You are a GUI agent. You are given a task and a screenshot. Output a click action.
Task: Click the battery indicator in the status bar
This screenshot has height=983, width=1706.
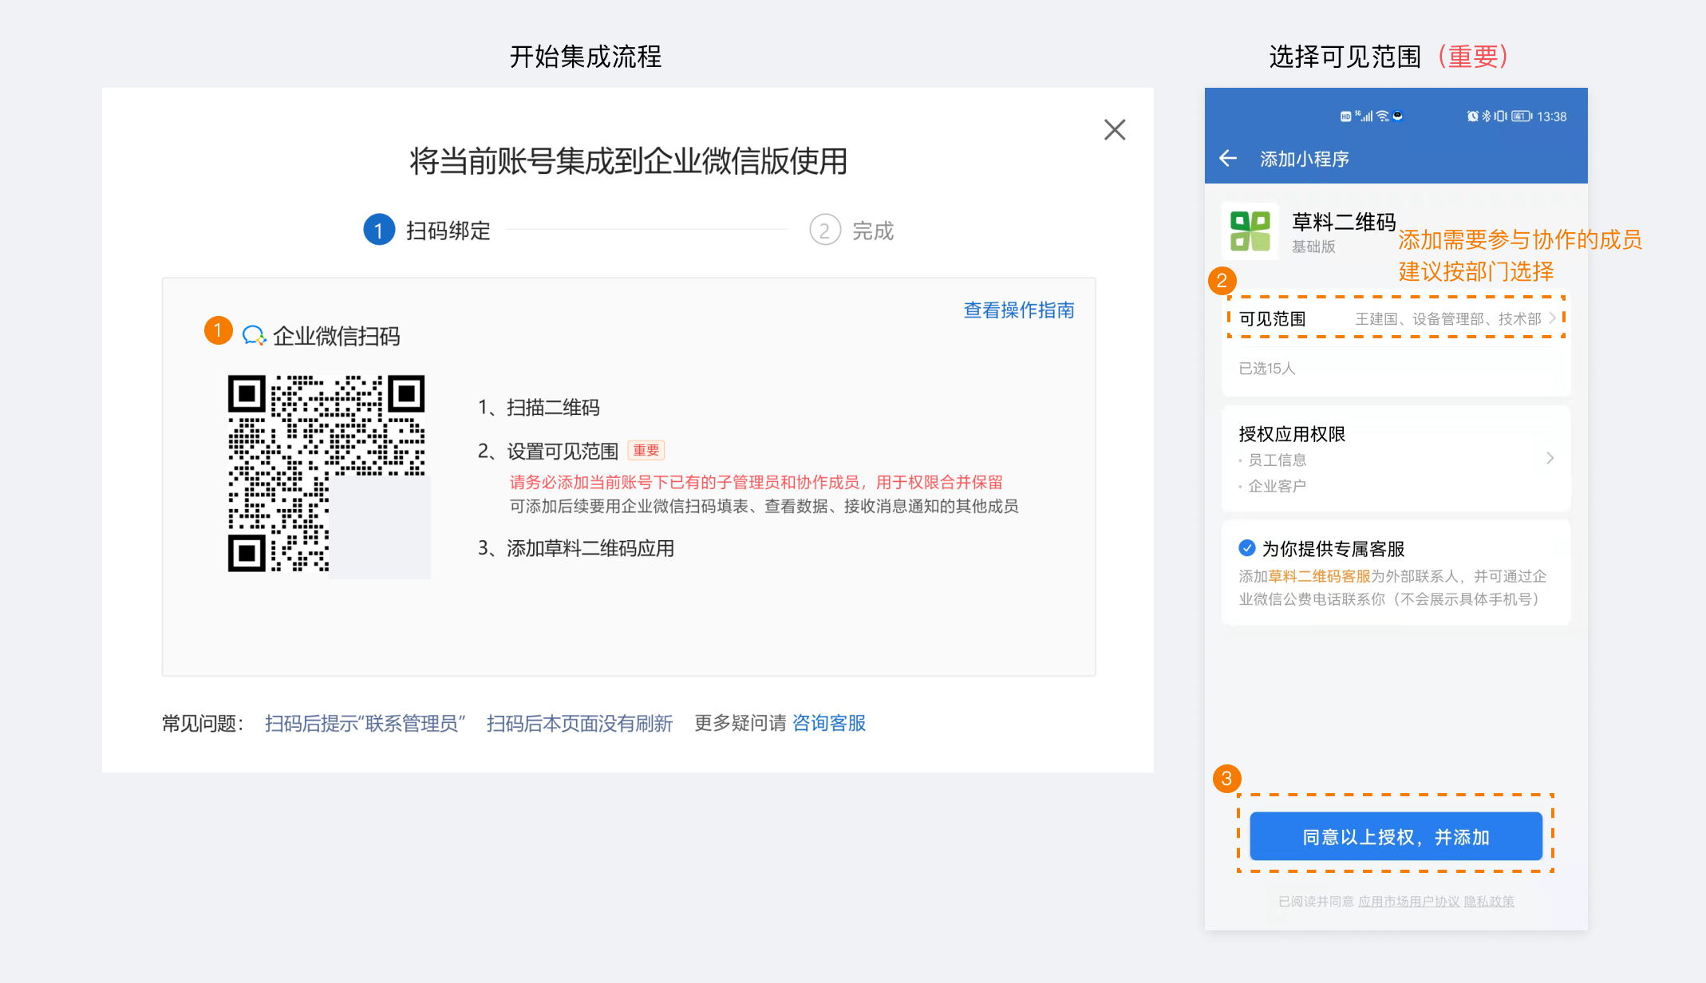click(1521, 116)
